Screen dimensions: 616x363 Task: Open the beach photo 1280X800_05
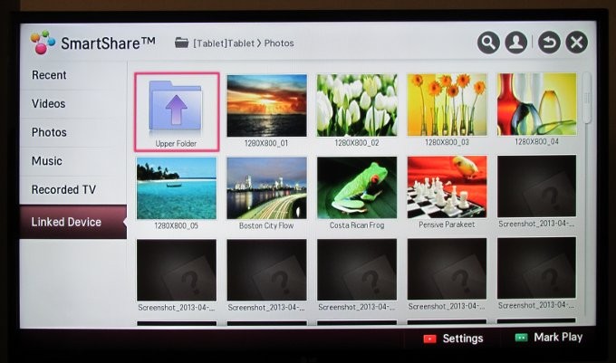177,188
